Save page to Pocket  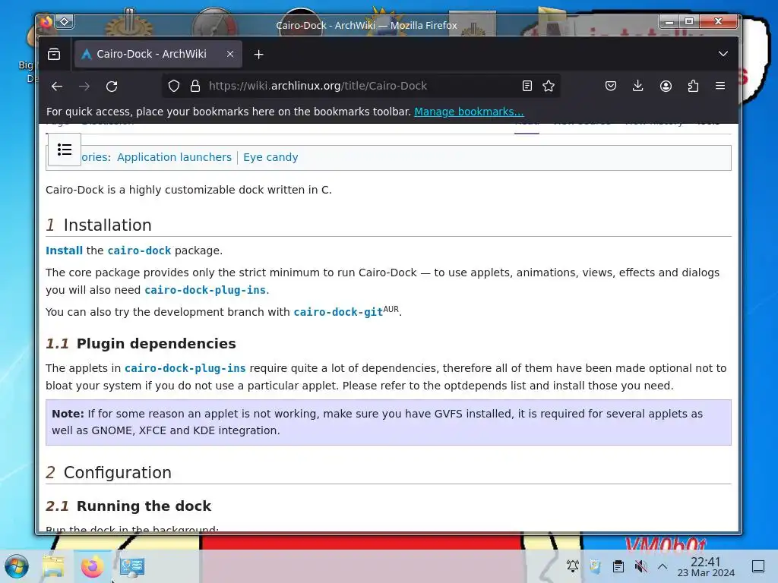coord(611,86)
